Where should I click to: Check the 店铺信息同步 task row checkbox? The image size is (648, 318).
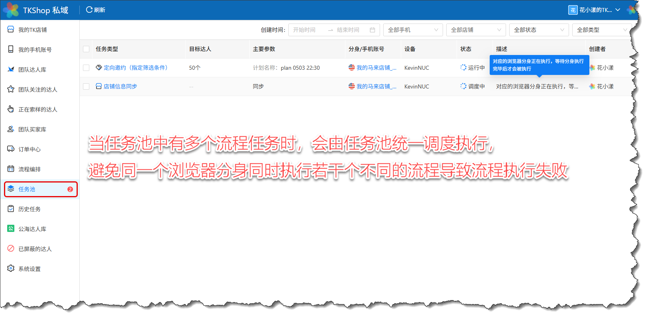pos(86,86)
